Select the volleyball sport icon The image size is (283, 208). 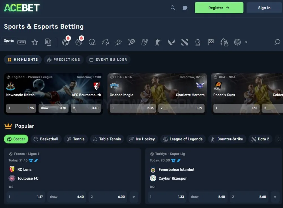pyautogui.click(x=237, y=42)
